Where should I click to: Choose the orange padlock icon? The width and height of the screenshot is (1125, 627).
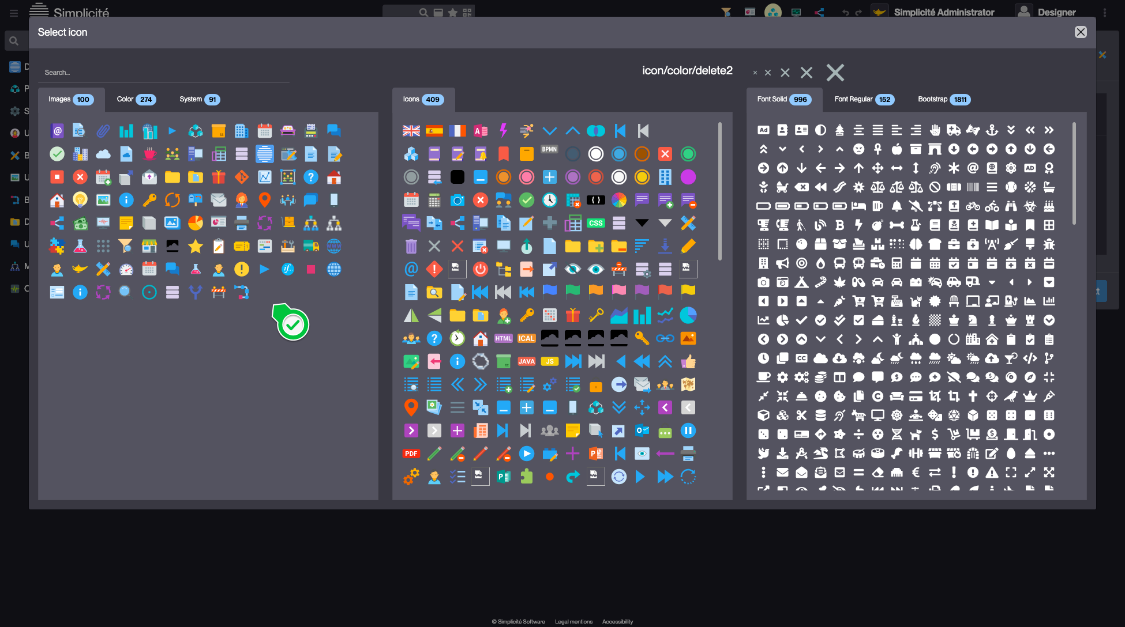(596, 386)
